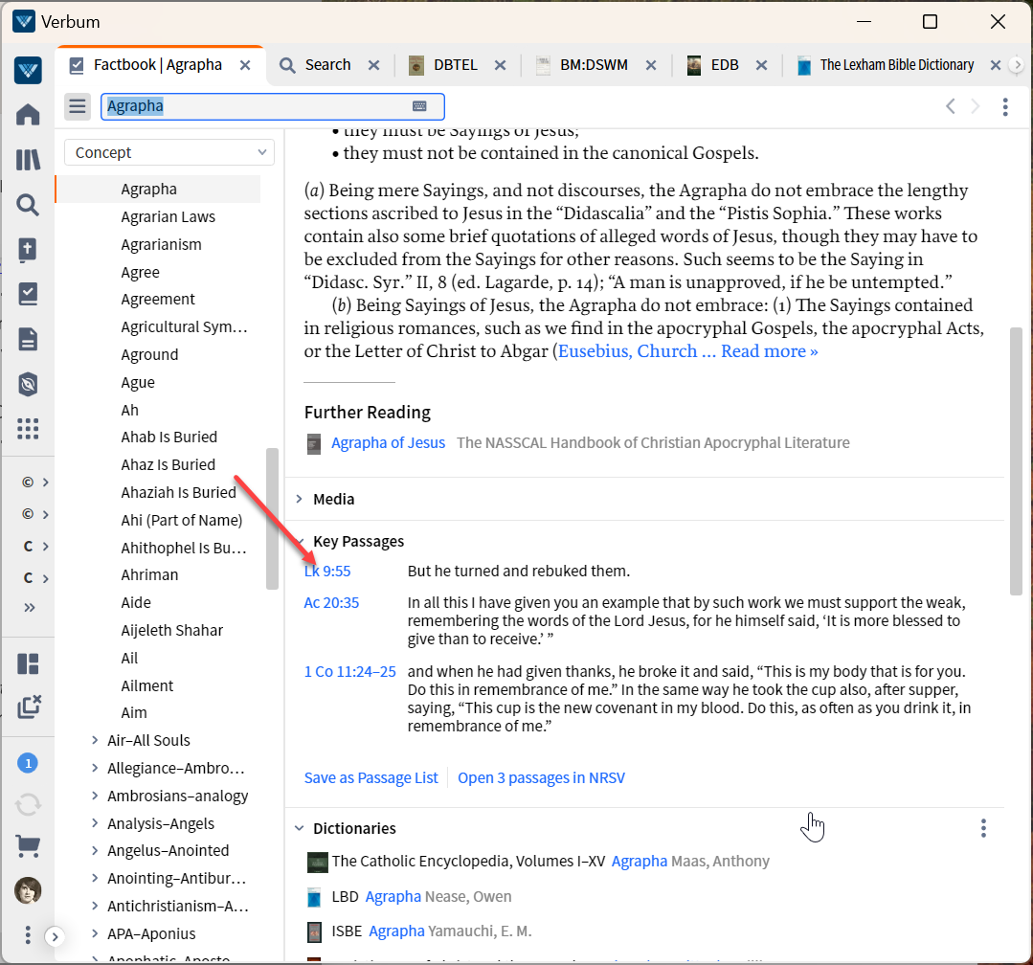Expand the Analysis–Angels tree group
The width and height of the screenshot is (1033, 965).
click(95, 823)
